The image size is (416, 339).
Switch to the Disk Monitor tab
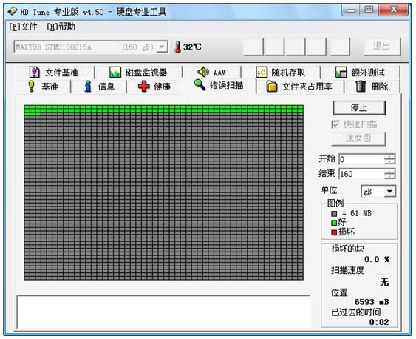(138, 73)
